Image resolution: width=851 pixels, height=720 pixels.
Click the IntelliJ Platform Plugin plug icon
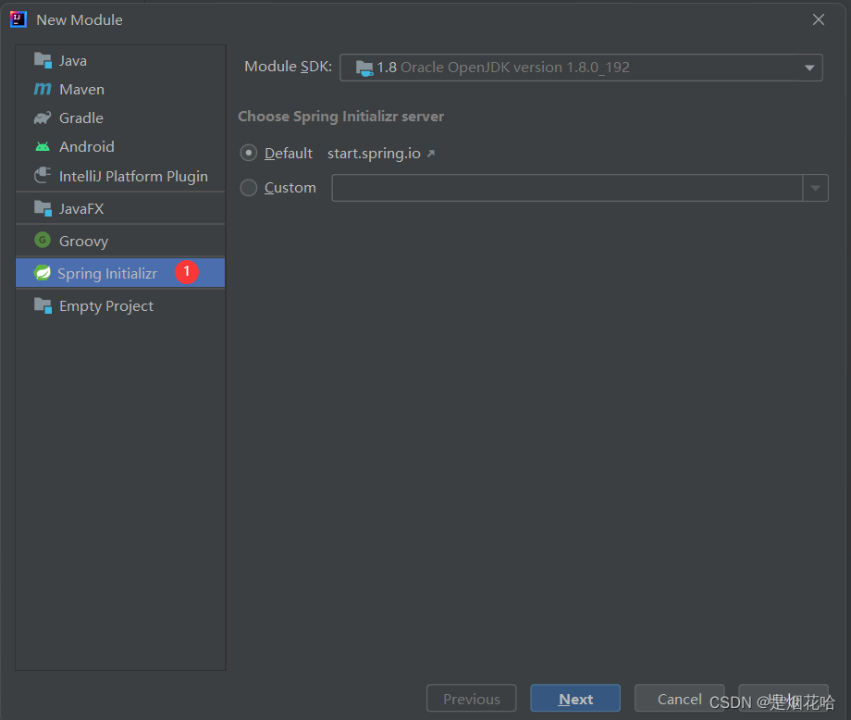[43, 176]
